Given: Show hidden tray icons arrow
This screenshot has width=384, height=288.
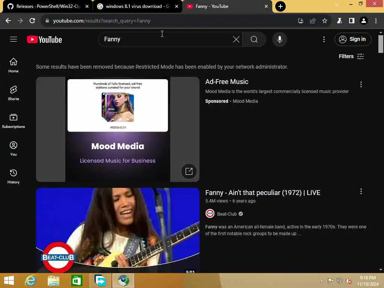Looking at the screenshot, I should [321, 281].
